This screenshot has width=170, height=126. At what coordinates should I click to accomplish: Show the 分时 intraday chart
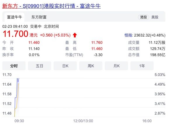point(14,66)
